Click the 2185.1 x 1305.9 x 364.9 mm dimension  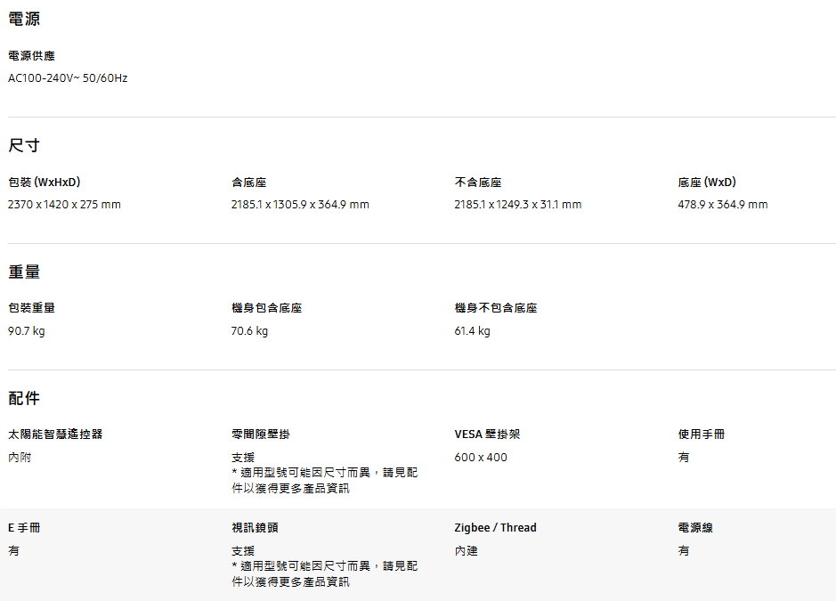tap(300, 205)
